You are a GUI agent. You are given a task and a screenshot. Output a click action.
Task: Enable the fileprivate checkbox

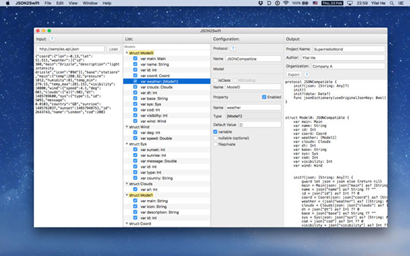pyautogui.click(x=215, y=144)
